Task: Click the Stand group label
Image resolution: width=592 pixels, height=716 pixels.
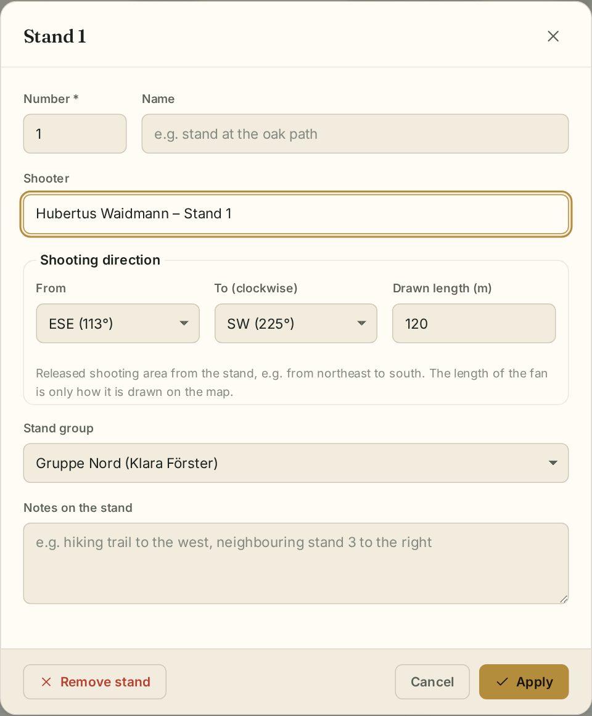Action: click(59, 429)
